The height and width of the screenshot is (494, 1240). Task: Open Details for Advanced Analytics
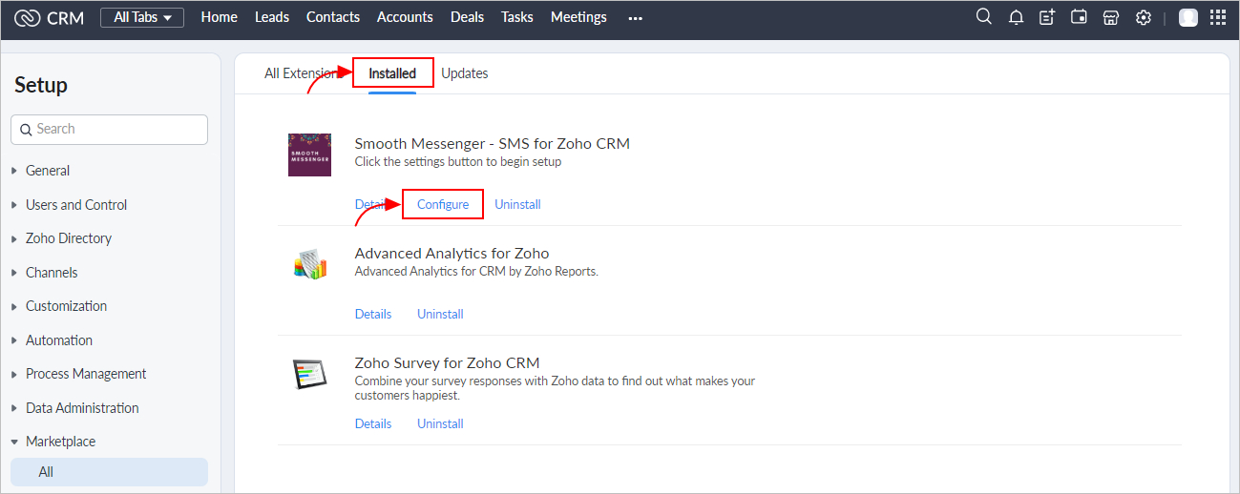point(373,314)
